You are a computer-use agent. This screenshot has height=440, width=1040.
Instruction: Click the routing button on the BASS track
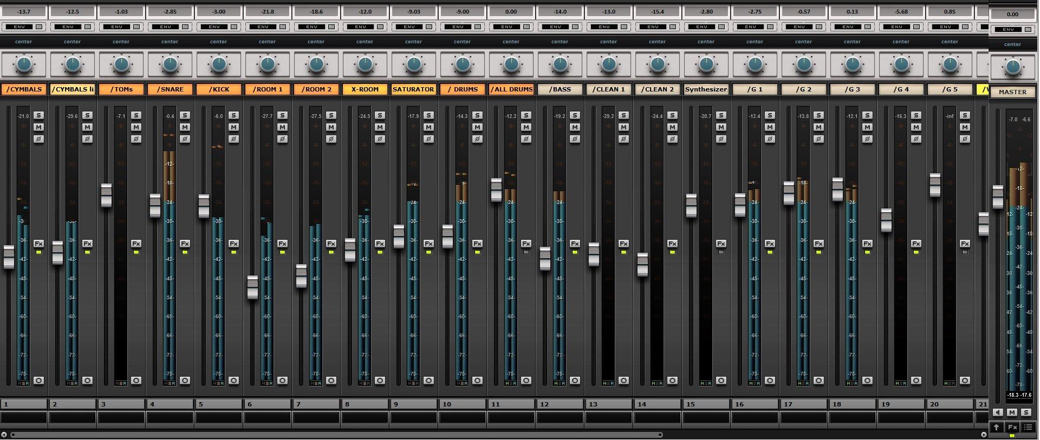pyautogui.click(x=575, y=380)
